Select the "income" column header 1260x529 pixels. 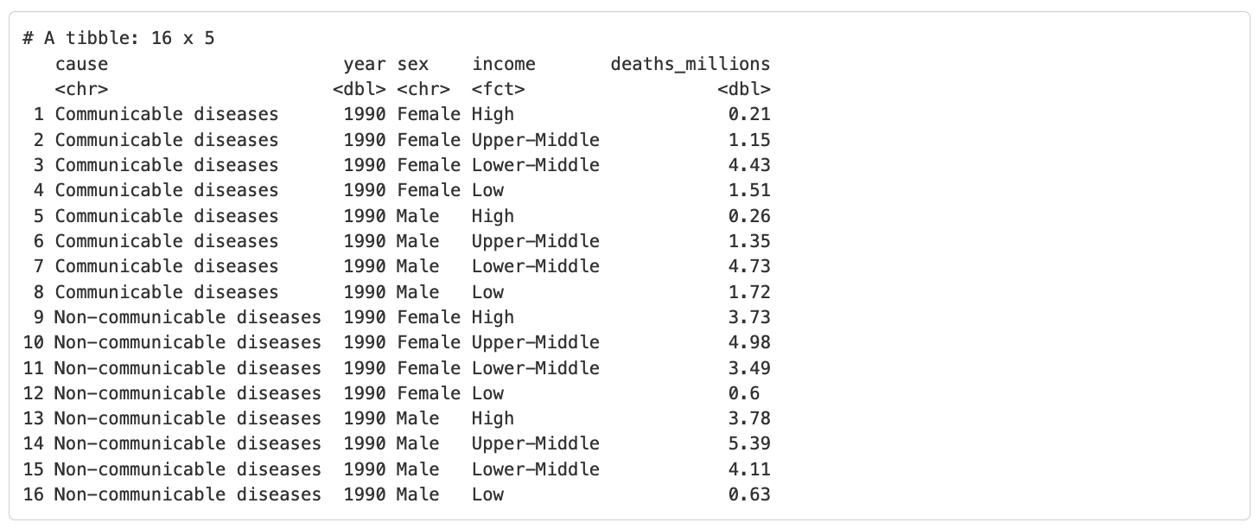(503, 64)
